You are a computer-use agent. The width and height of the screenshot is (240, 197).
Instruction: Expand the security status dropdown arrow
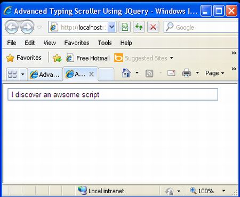coord(179,191)
